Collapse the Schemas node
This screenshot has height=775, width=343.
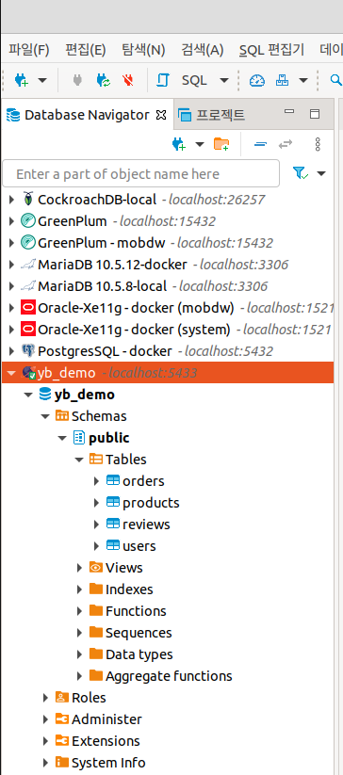pyautogui.click(x=45, y=416)
